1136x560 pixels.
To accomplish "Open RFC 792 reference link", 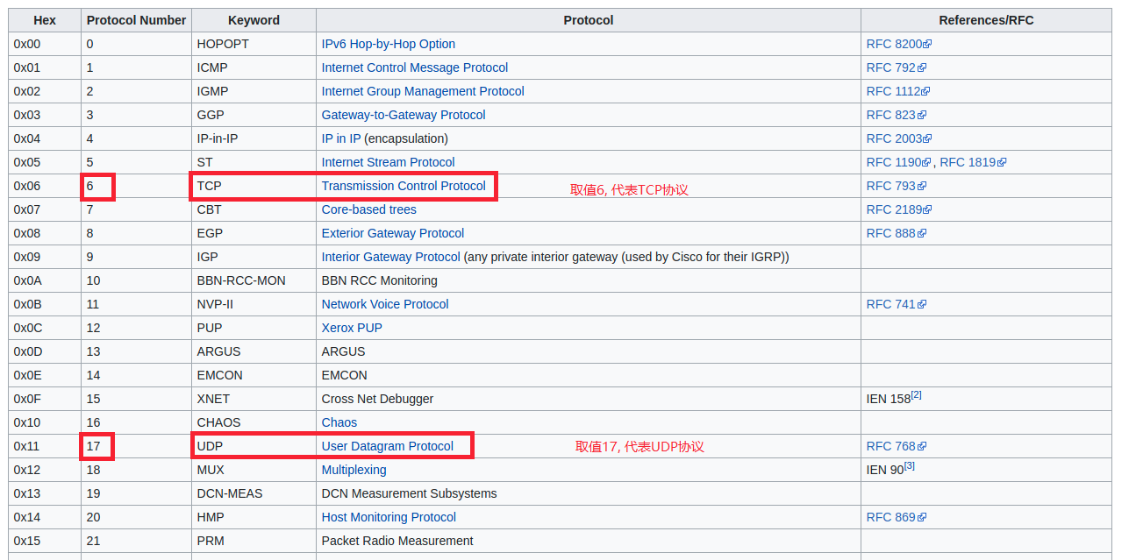I will click(x=896, y=67).
